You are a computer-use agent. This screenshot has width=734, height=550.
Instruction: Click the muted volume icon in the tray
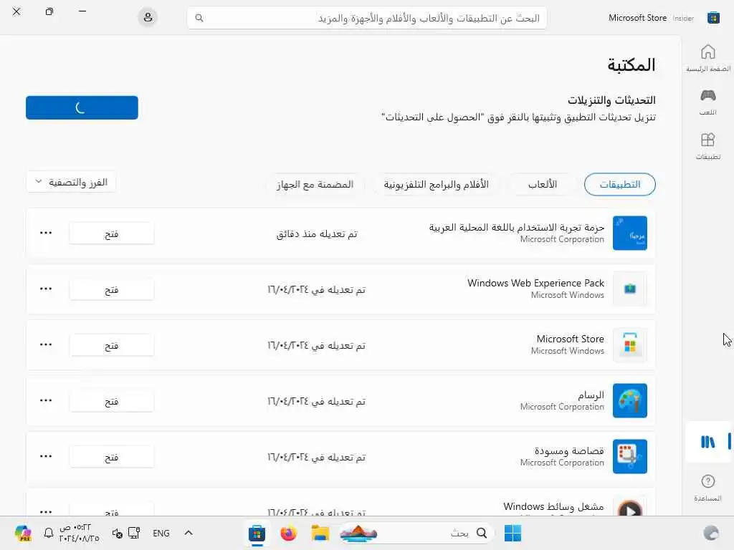point(117,533)
